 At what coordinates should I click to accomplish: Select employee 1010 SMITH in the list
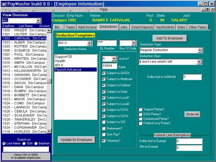pos(24,63)
